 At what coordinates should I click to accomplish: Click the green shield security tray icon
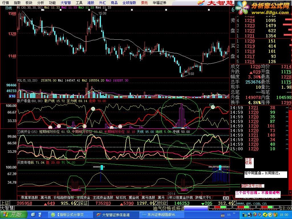click(271, 215)
